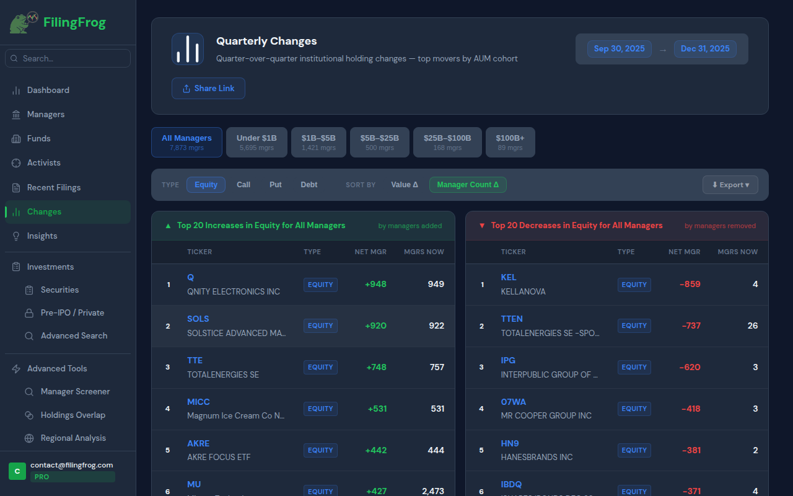Enable the Put holdings filter

coord(275,184)
